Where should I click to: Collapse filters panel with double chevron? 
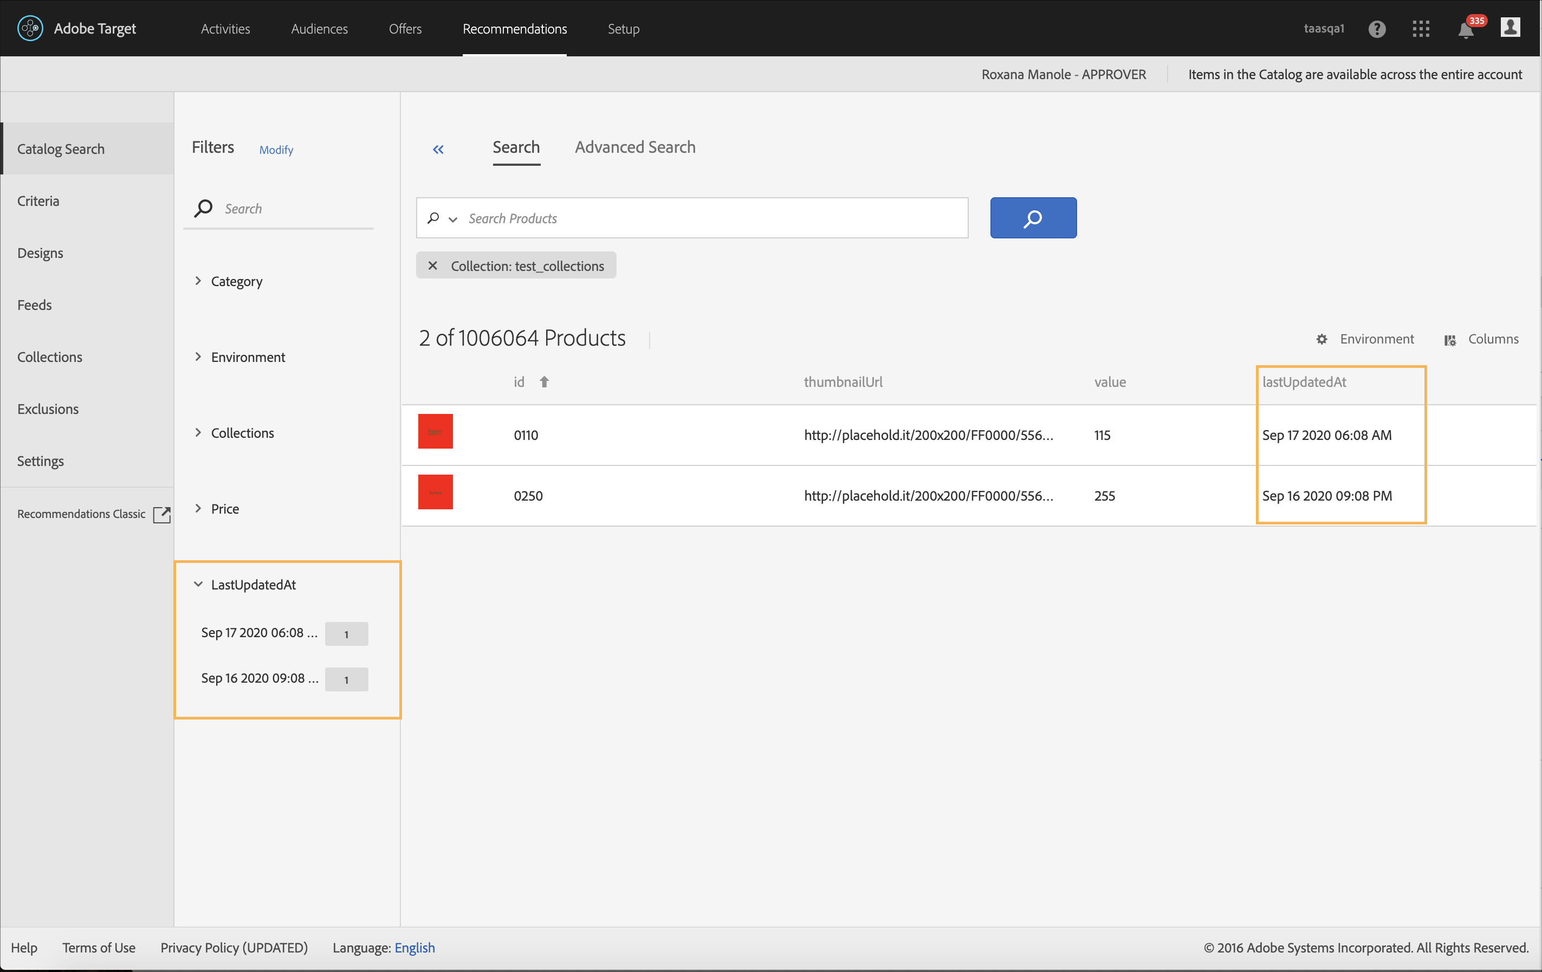tap(438, 149)
